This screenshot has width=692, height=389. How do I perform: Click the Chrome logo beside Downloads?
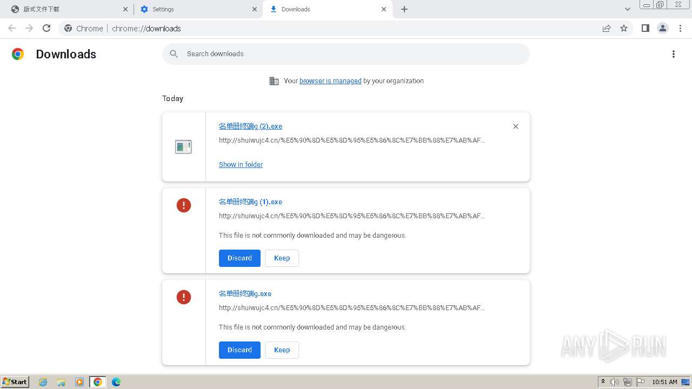click(x=18, y=54)
